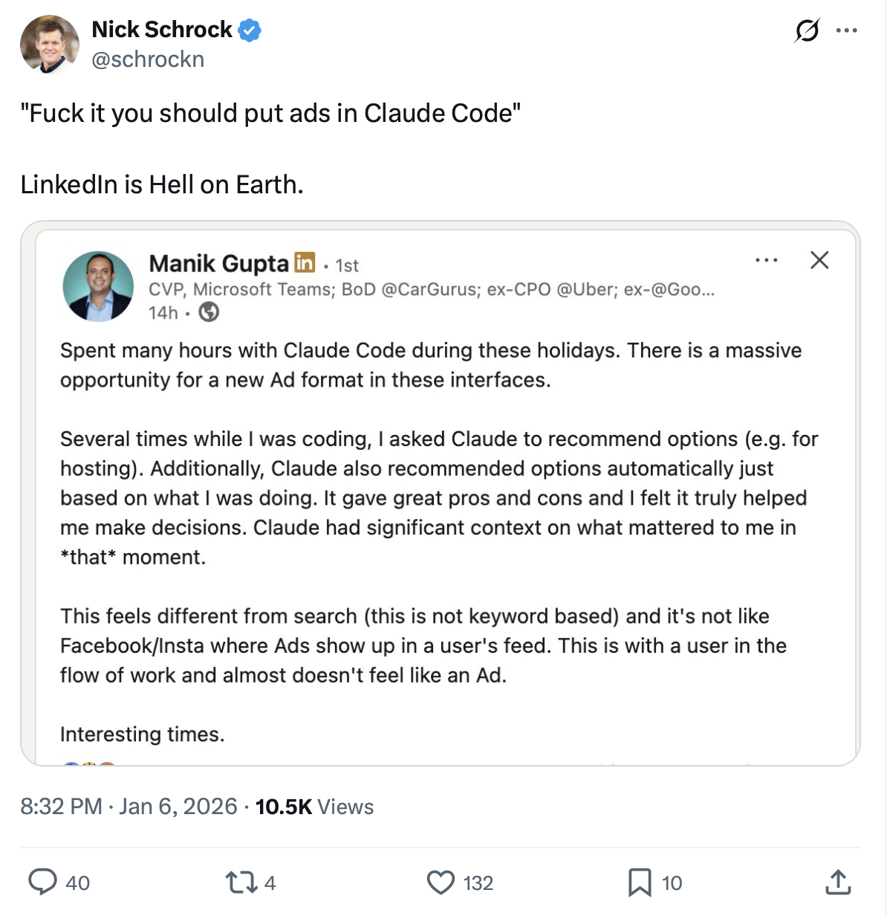
Task: Open Nick Schrock's profile picture
Action: [49, 44]
